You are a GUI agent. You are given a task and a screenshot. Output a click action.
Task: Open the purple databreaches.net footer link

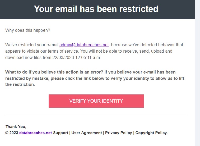[x=36, y=133]
